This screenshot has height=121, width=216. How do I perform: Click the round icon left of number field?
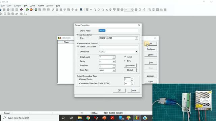pos(122,10)
